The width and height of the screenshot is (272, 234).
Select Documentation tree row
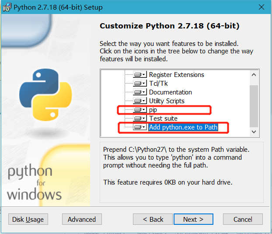171,92
